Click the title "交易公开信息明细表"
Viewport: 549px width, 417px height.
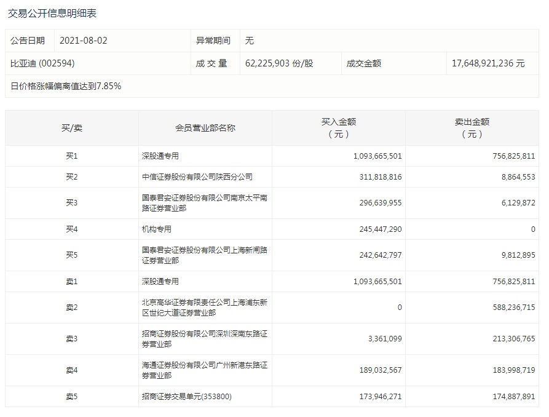click(52, 14)
